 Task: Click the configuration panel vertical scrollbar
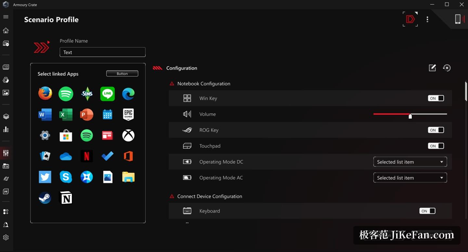pyautogui.click(x=466, y=91)
